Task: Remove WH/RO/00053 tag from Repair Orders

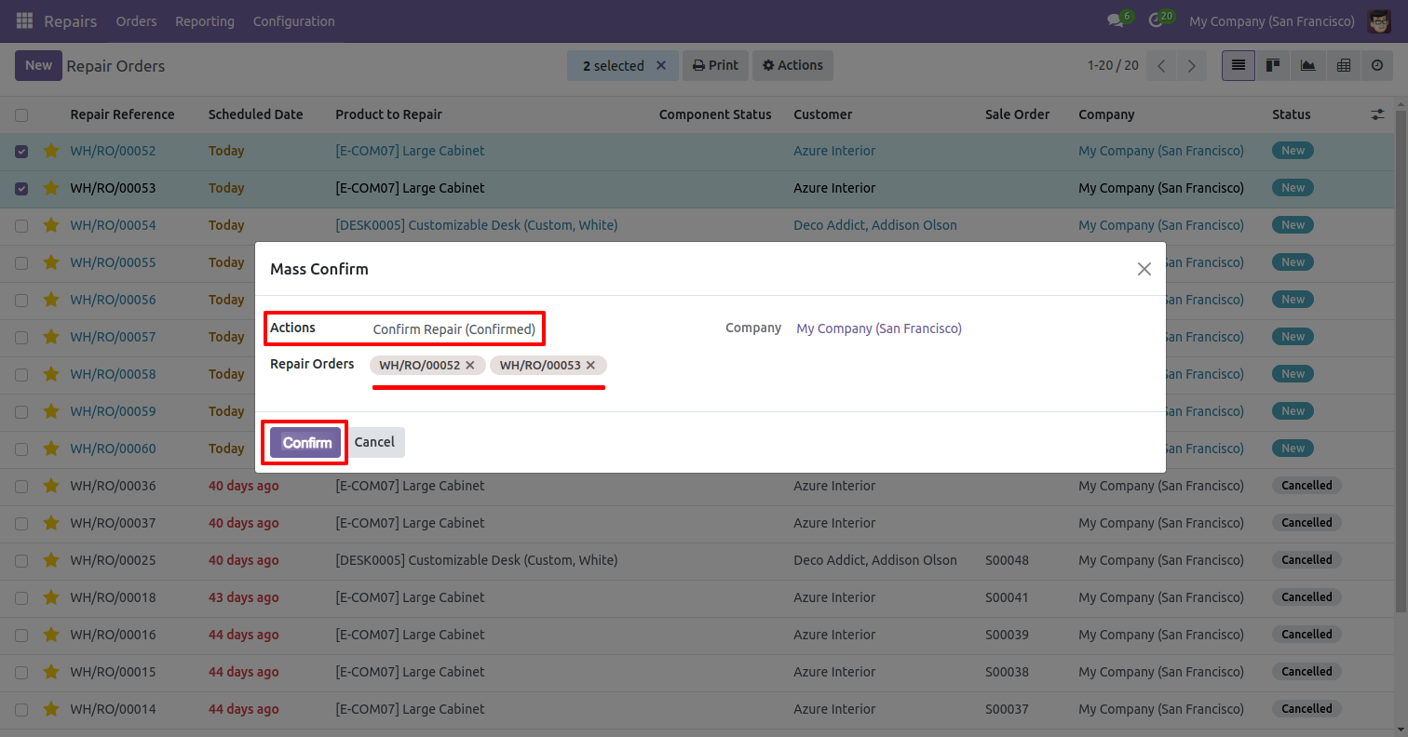Action: coord(590,365)
